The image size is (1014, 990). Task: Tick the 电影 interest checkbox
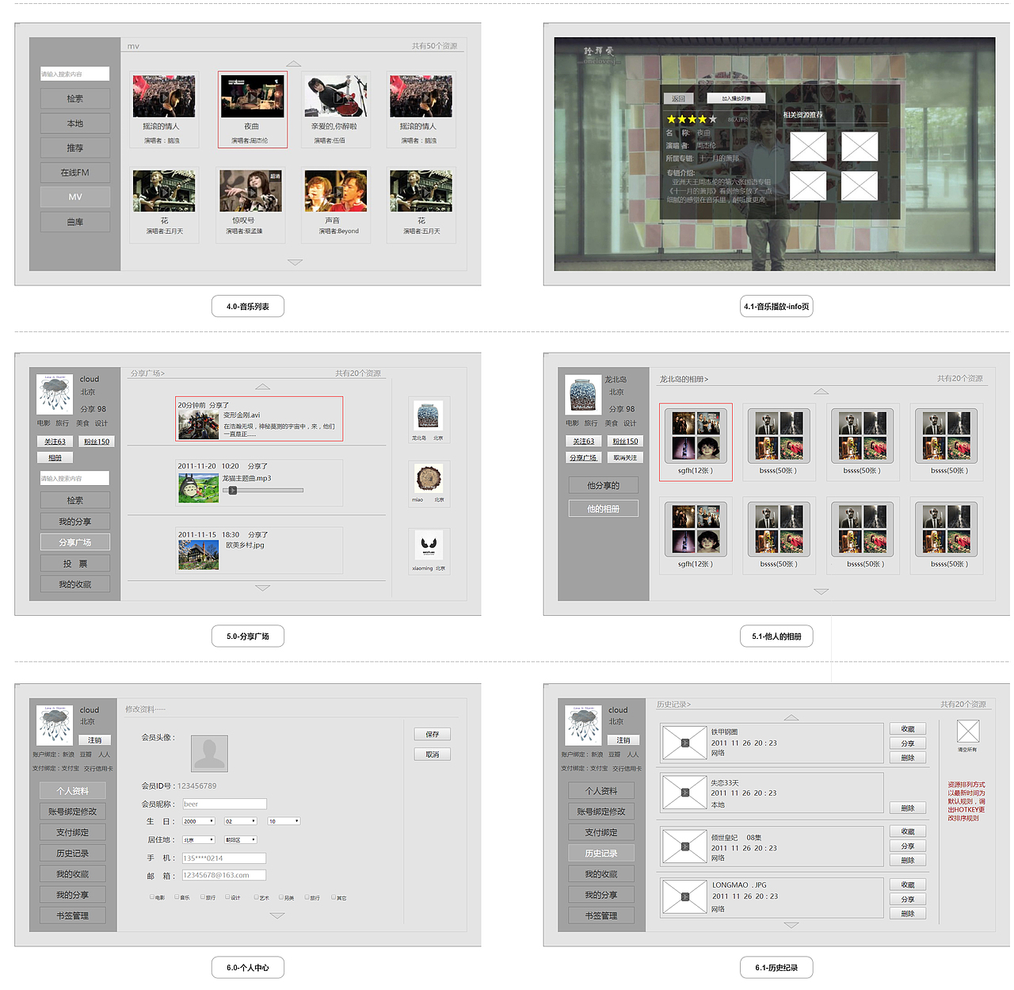151,897
